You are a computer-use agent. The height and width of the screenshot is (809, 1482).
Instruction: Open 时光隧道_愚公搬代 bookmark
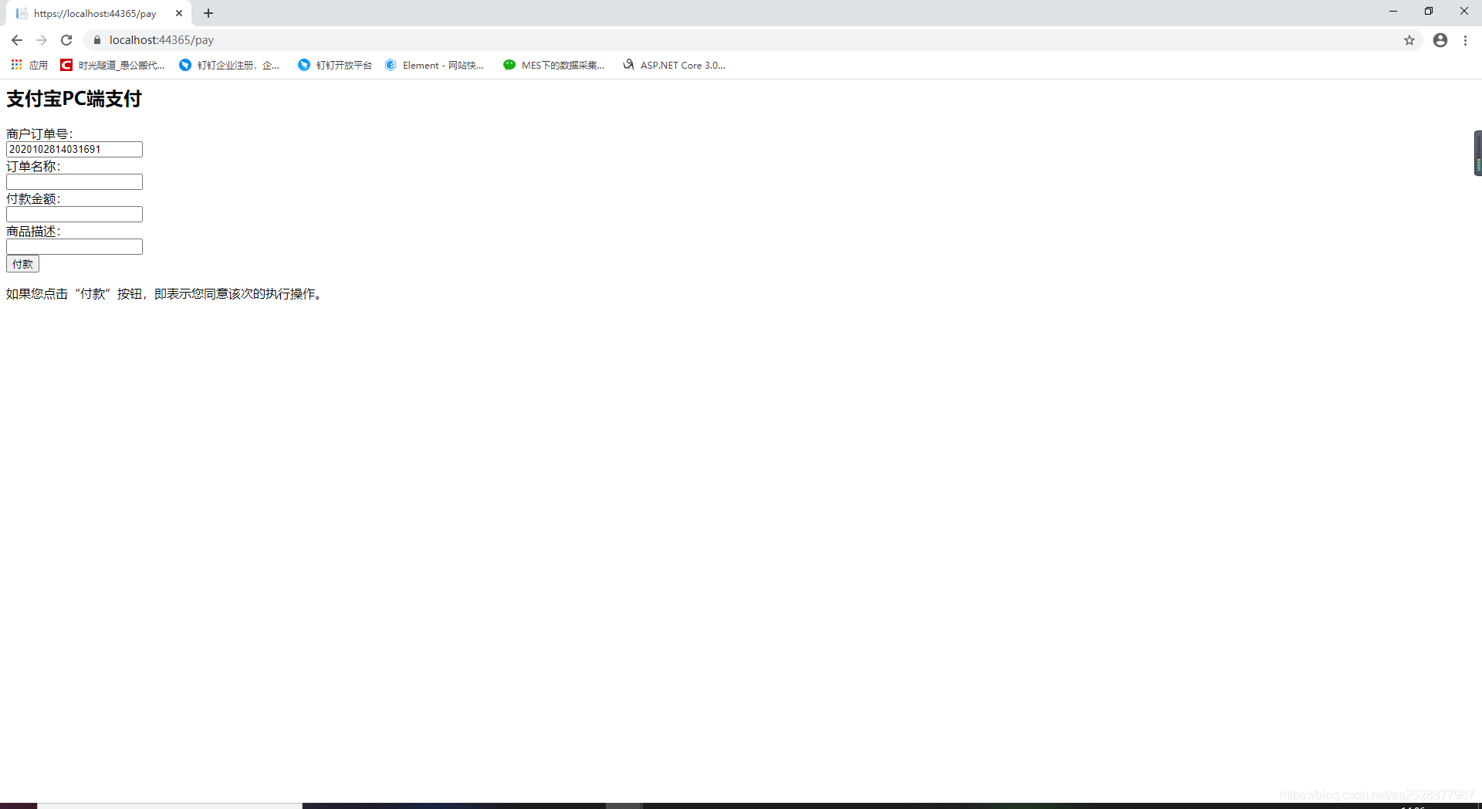coord(113,65)
